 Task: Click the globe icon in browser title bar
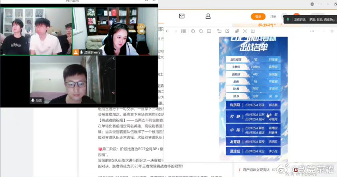pyautogui.click(x=312, y=4)
